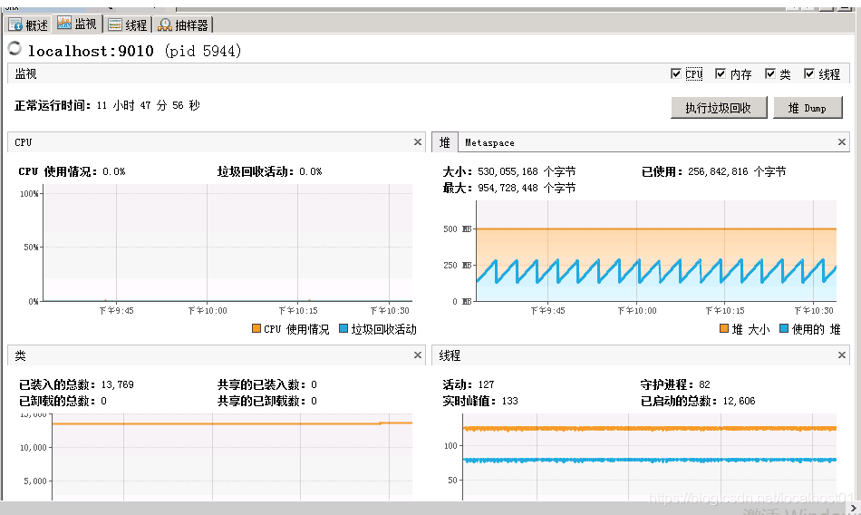Click the uptime value 11 小时 47 分 56 秒
Screen dimensions: 861x515
(149, 105)
